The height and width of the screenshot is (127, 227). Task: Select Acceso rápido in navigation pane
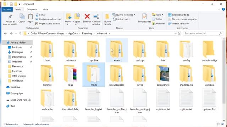(18, 42)
